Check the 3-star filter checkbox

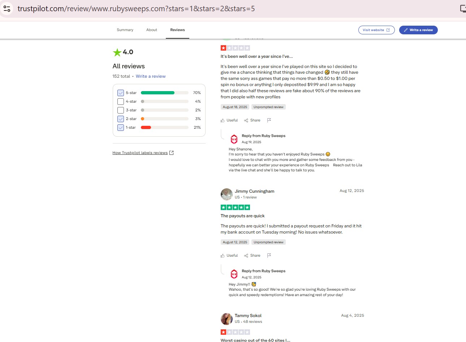121,110
